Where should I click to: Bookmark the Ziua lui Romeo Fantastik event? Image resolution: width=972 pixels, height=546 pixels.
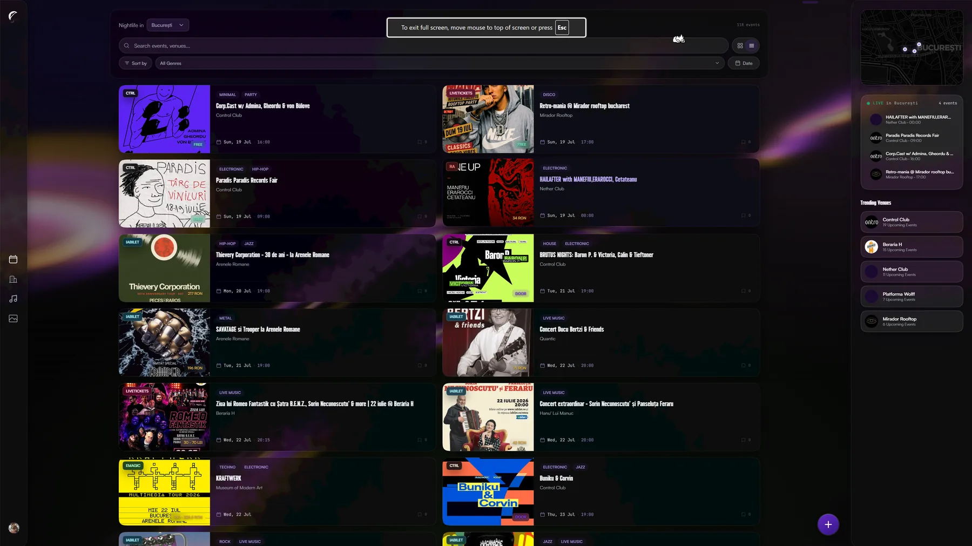click(422, 440)
